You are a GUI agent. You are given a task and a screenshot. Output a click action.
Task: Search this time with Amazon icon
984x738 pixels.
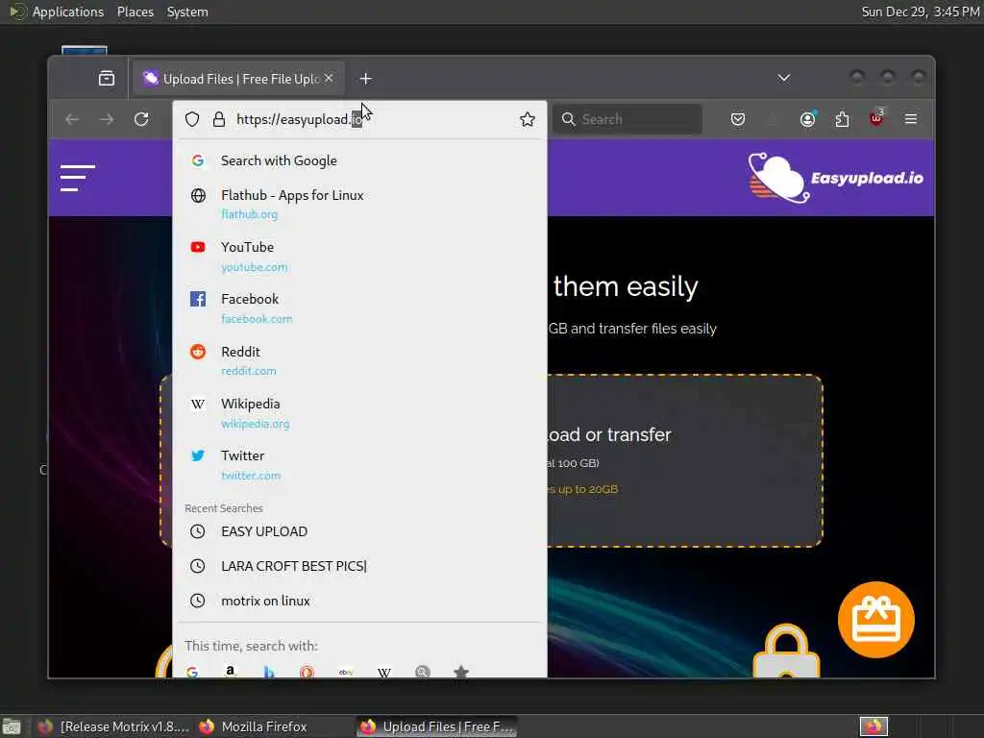click(x=231, y=672)
